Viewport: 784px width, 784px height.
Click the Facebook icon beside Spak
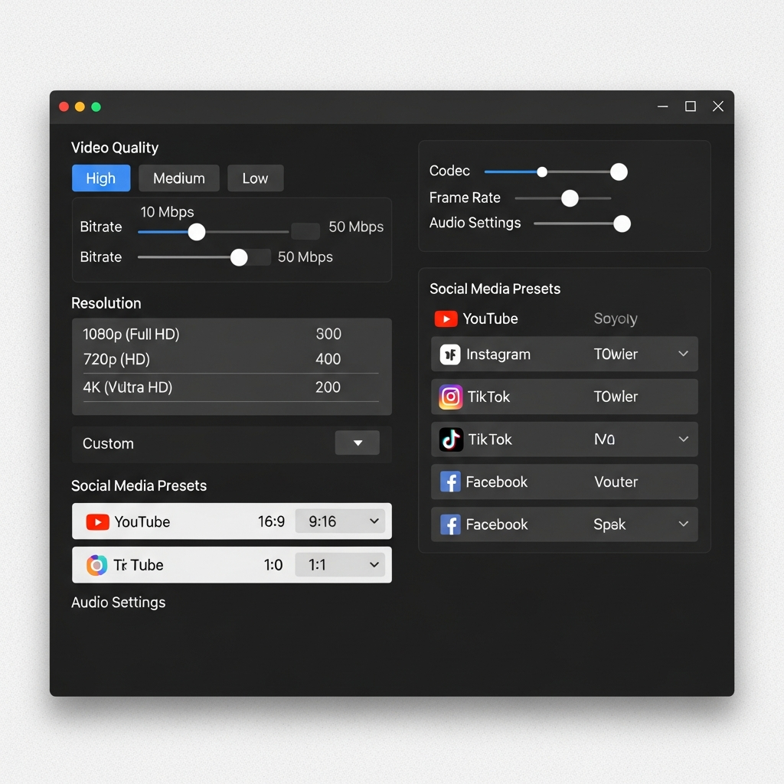pos(450,524)
